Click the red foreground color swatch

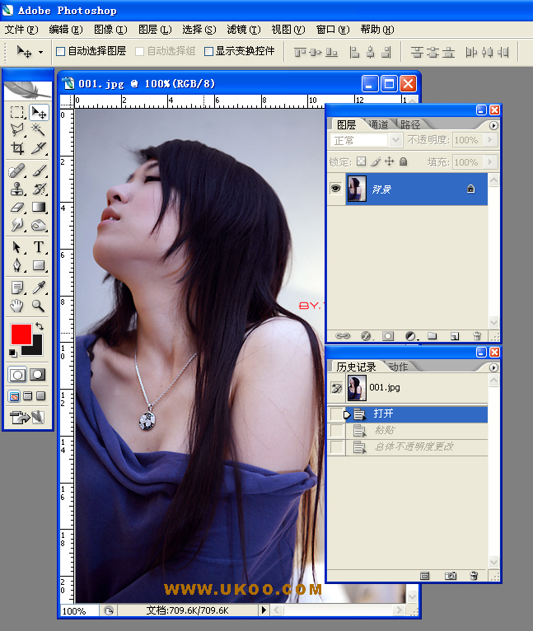pos(21,334)
